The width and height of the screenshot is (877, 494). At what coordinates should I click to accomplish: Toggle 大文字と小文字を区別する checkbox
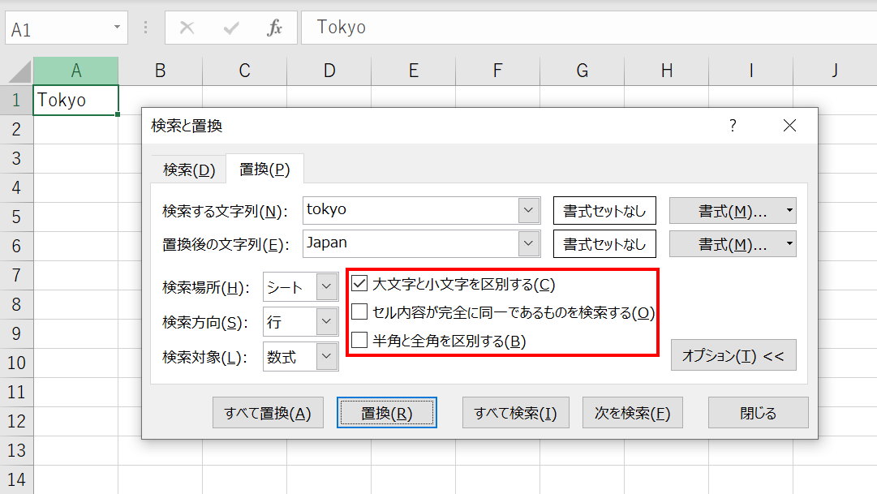tap(359, 285)
